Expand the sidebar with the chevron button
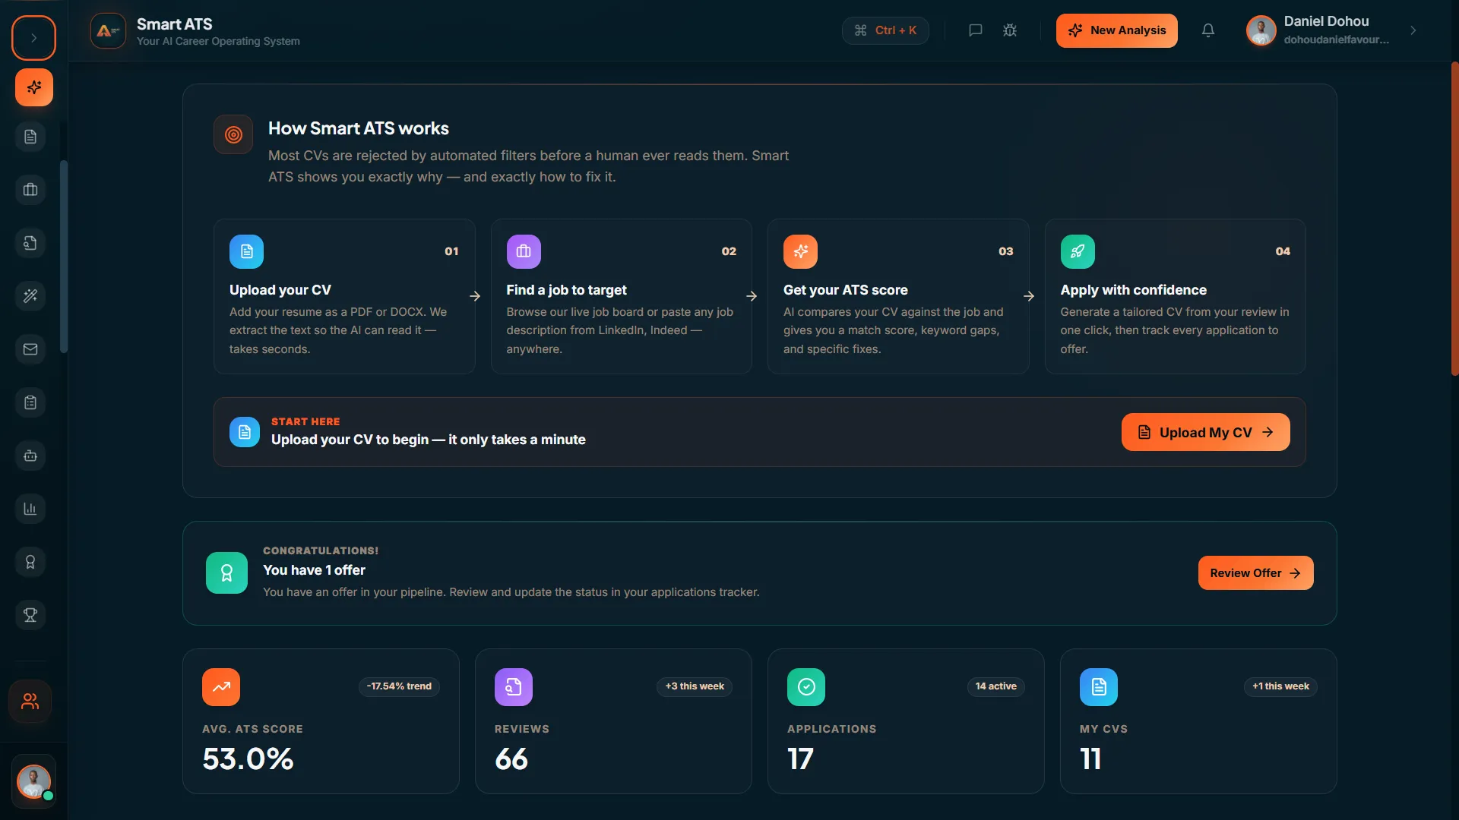 pyautogui.click(x=33, y=38)
